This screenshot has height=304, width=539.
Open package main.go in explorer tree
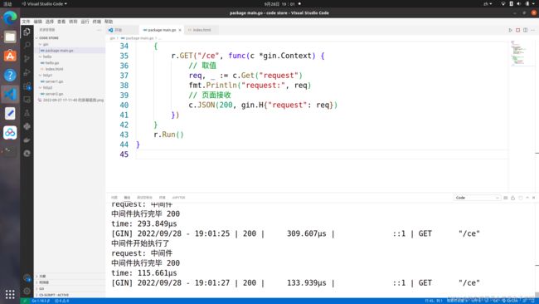pos(70,51)
